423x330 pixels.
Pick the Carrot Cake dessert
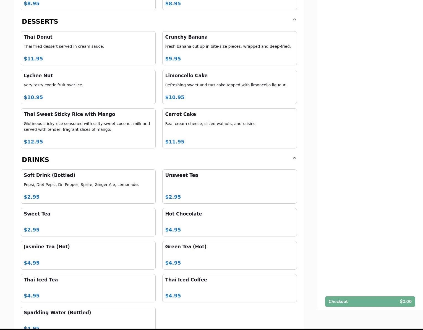coord(229,128)
